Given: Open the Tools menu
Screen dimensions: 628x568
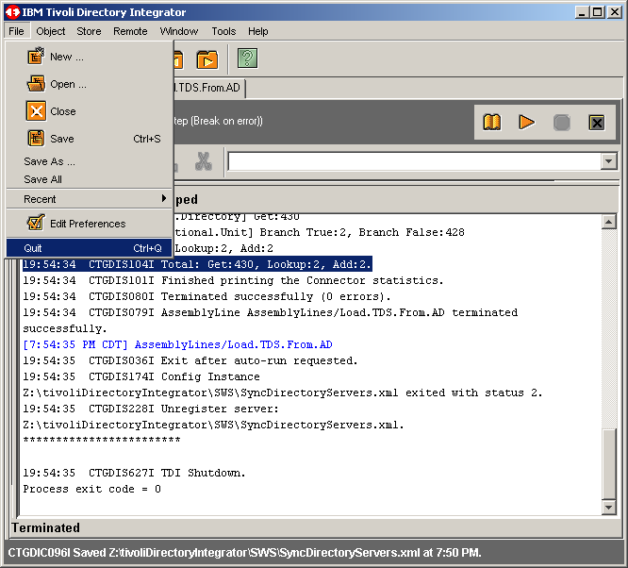Looking at the screenshot, I should point(223,31).
